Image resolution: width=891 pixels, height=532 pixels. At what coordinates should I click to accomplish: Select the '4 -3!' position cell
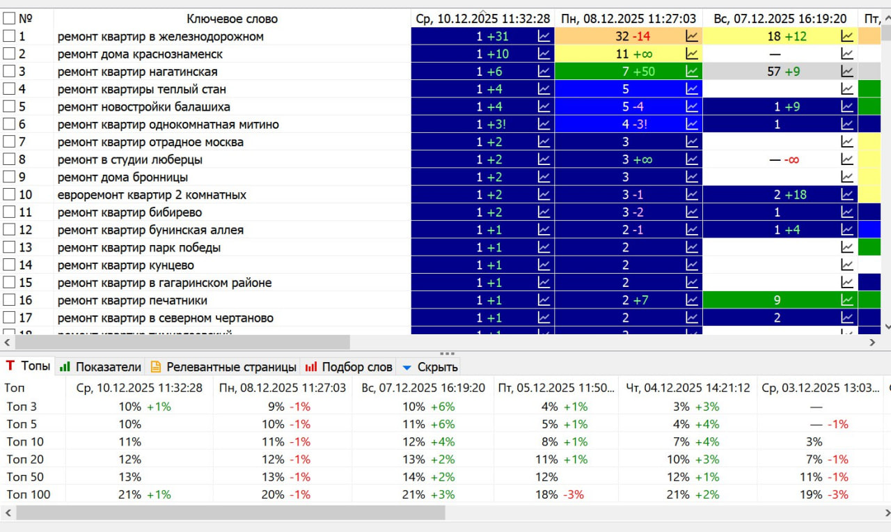pyautogui.click(x=629, y=124)
